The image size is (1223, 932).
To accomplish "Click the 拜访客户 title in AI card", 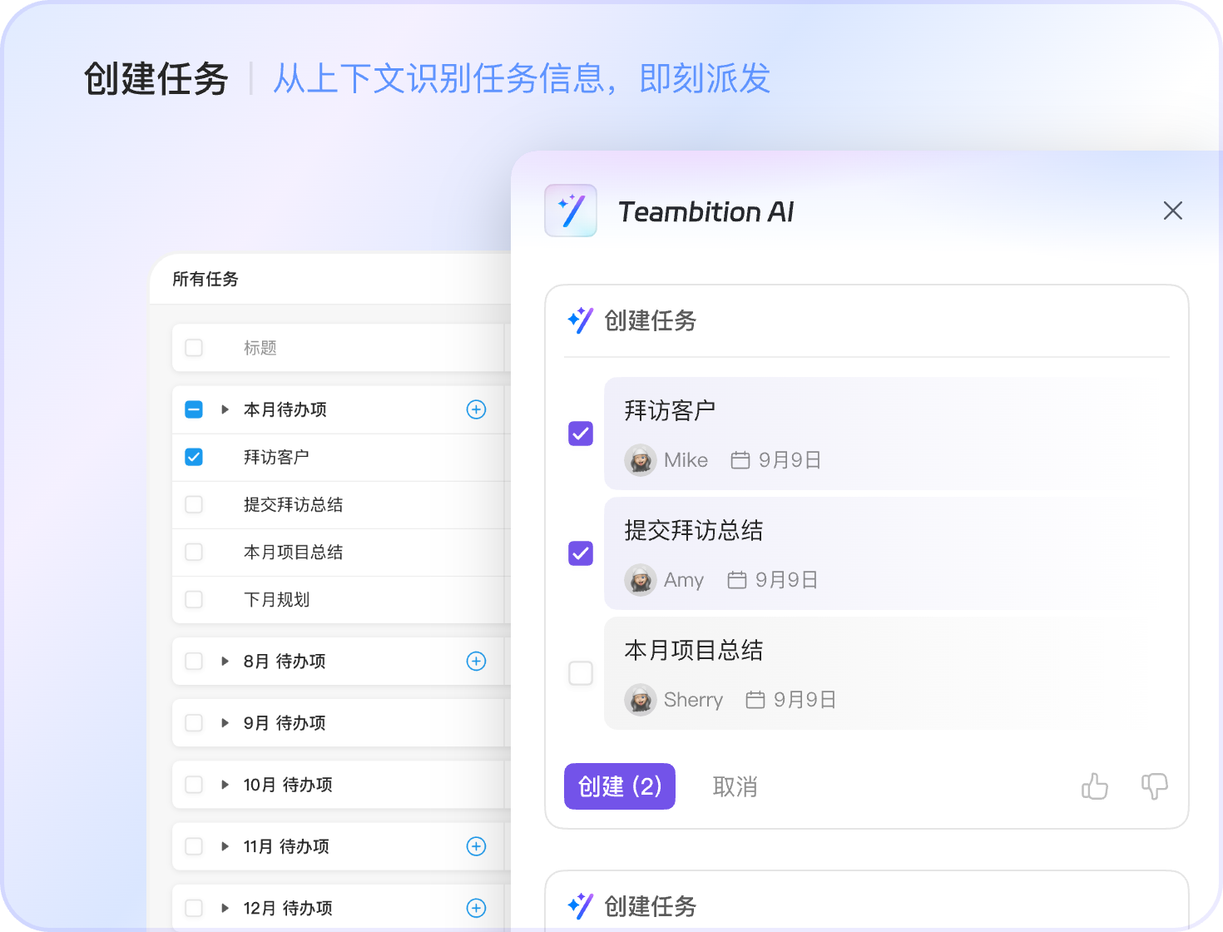I will (x=670, y=410).
